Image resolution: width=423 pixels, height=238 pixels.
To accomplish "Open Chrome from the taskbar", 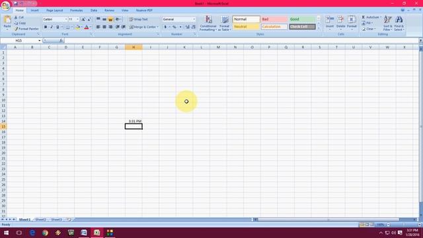I will pyautogui.click(x=45, y=233).
